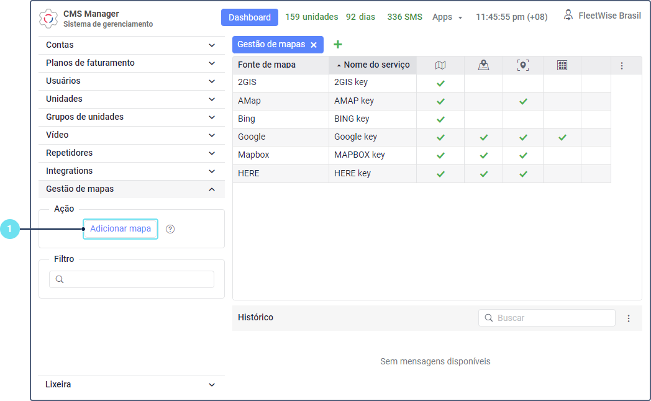Open the Histórico three-dots options menu
Image resolution: width=651 pixels, height=401 pixels.
629,318
